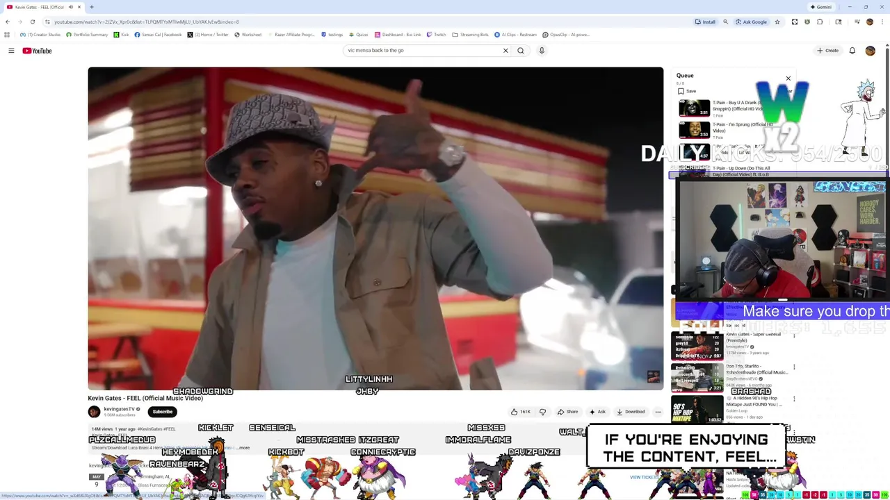This screenshot has height=500, width=890.
Task: Open the Quizei bookmark
Action: tap(358, 35)
